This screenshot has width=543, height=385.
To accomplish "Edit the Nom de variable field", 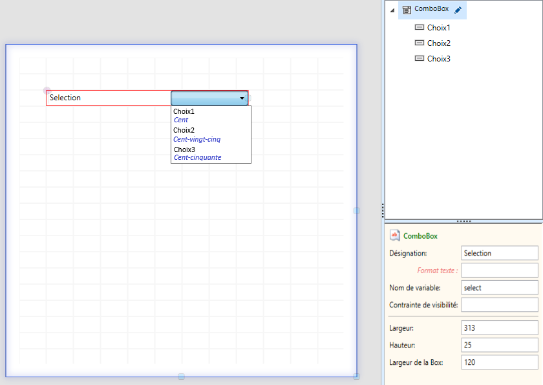I will click(499, 288).
